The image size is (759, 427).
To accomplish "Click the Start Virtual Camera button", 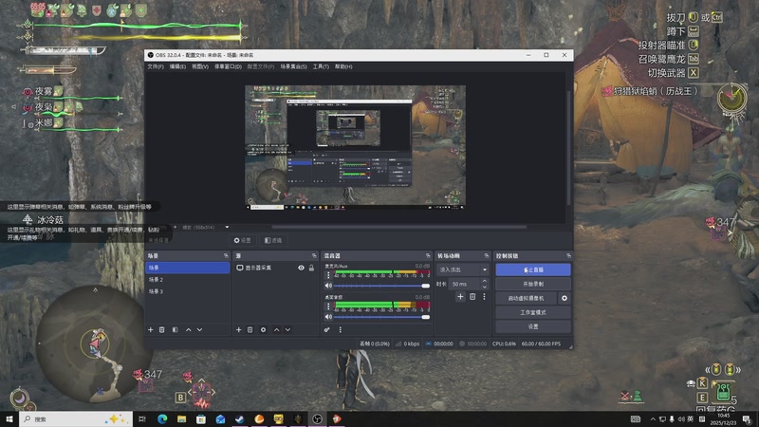I will coord(527,298).
